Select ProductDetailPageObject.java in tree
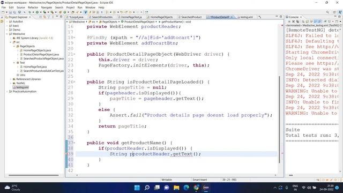 coord(41,54)
